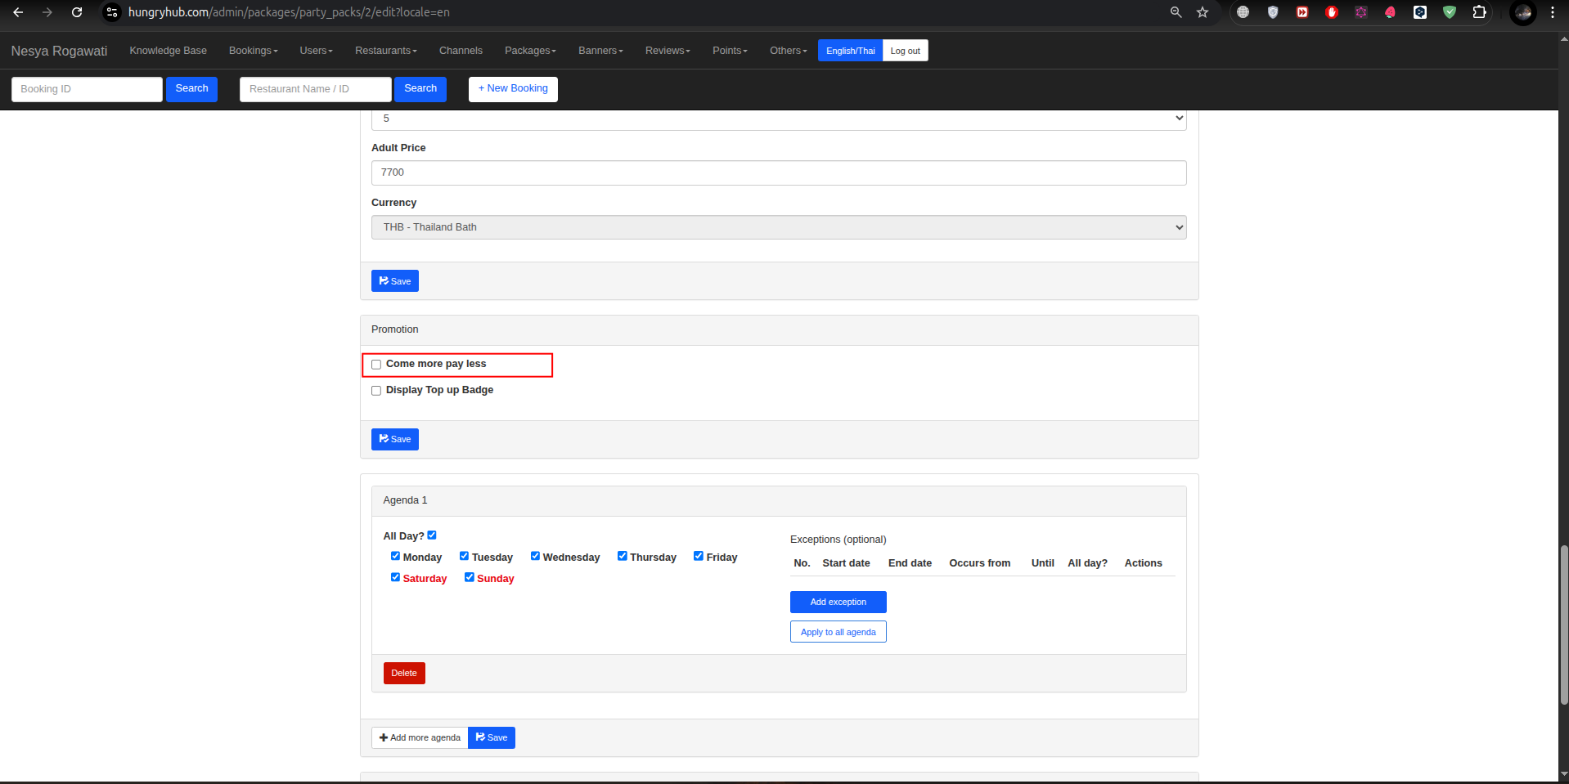Enable the Come more pay less checkbox
The height and width of the screenshot is (784, 1569).
coord(376,365)
